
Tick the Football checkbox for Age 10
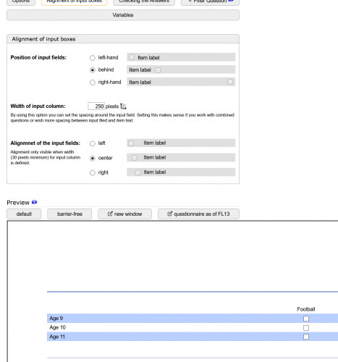coord(306,328)
